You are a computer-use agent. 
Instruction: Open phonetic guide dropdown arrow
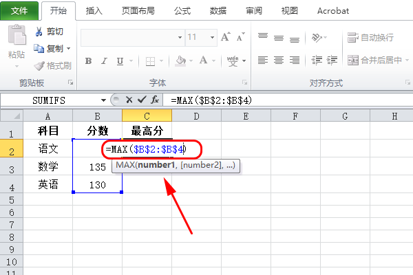click(244, 61)
